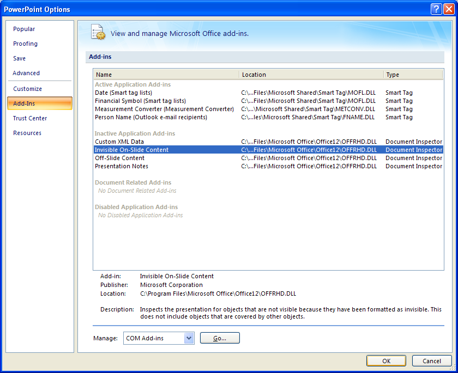Open Advanced options
Viewport: 458px width, 373px height.
[26, 73]
